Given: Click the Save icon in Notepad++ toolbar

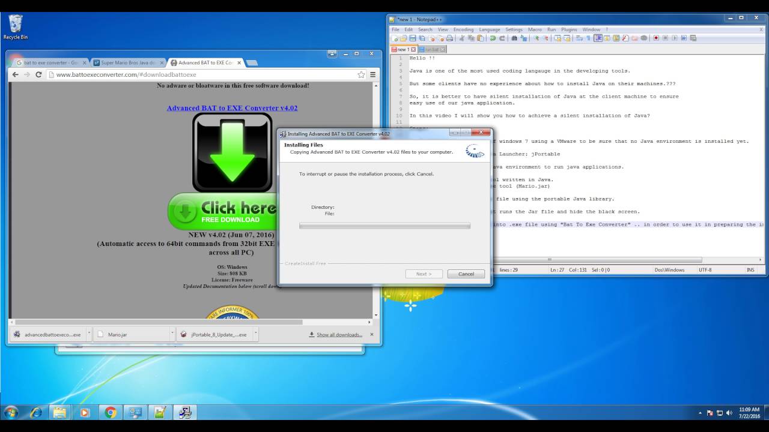Looking at the screenshot, I should (x=413, y=38).
